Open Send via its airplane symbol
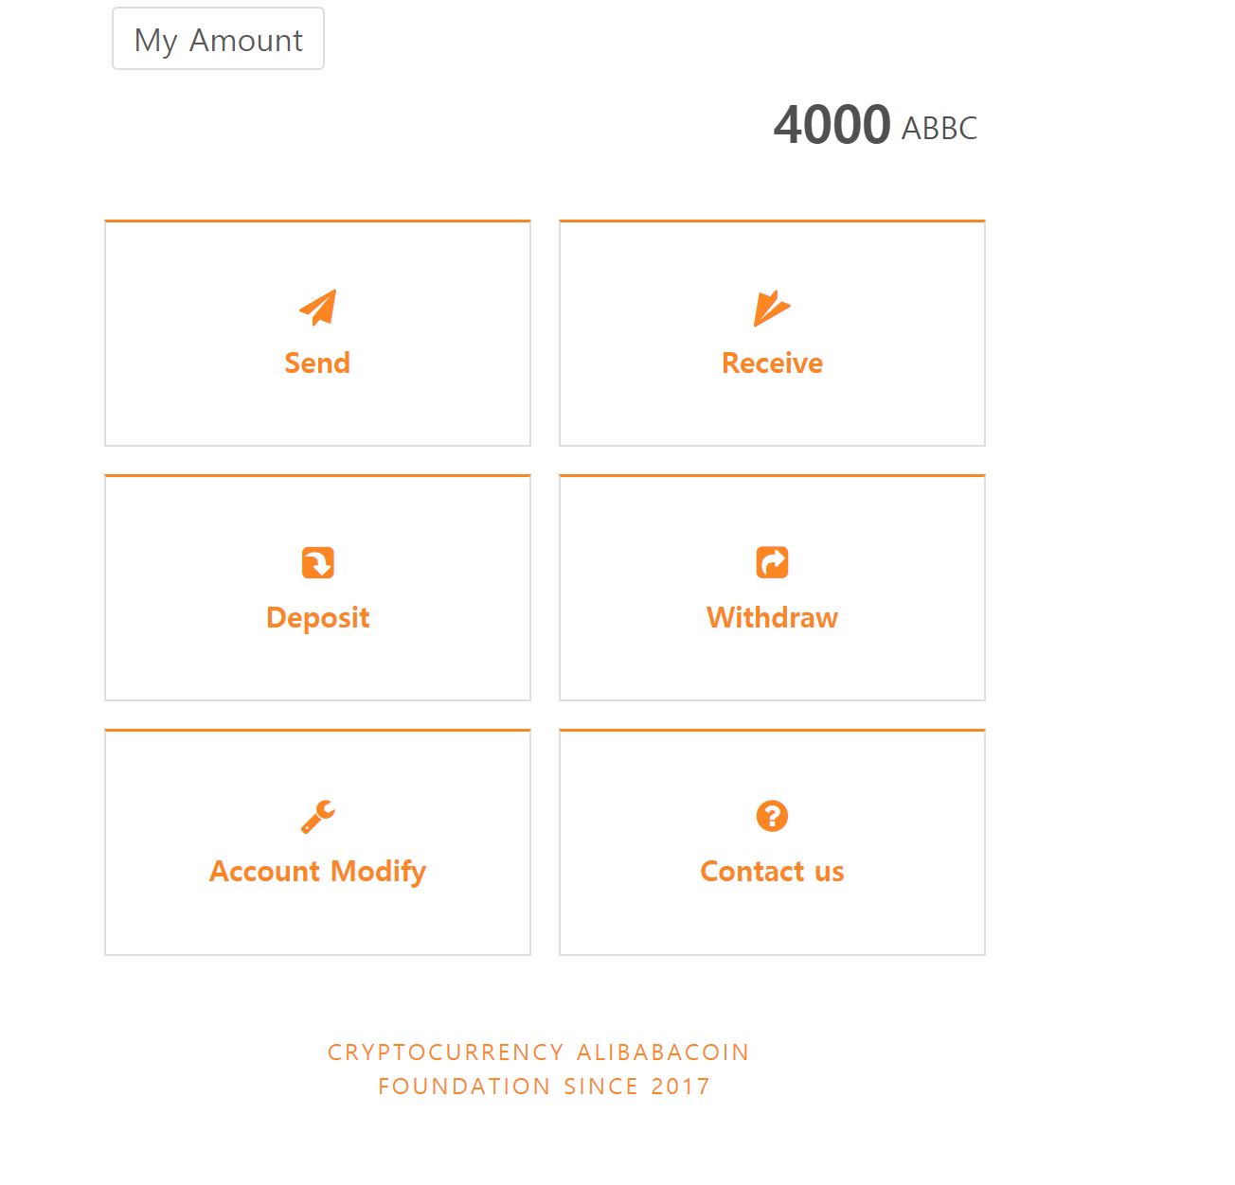Screen dimensions: 1235x1185 coord(317,307)
